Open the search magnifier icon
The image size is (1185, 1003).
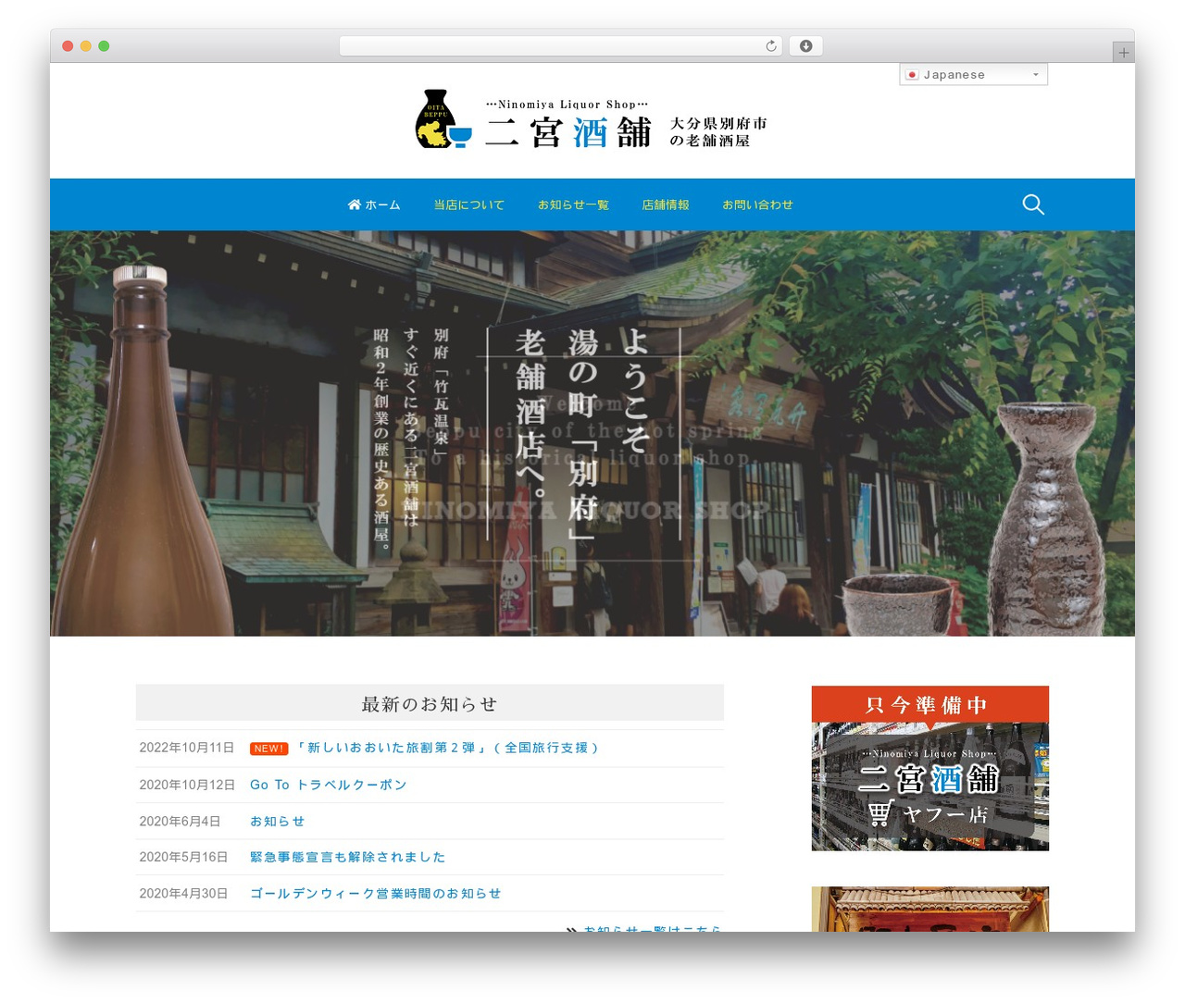point(1033,204)
